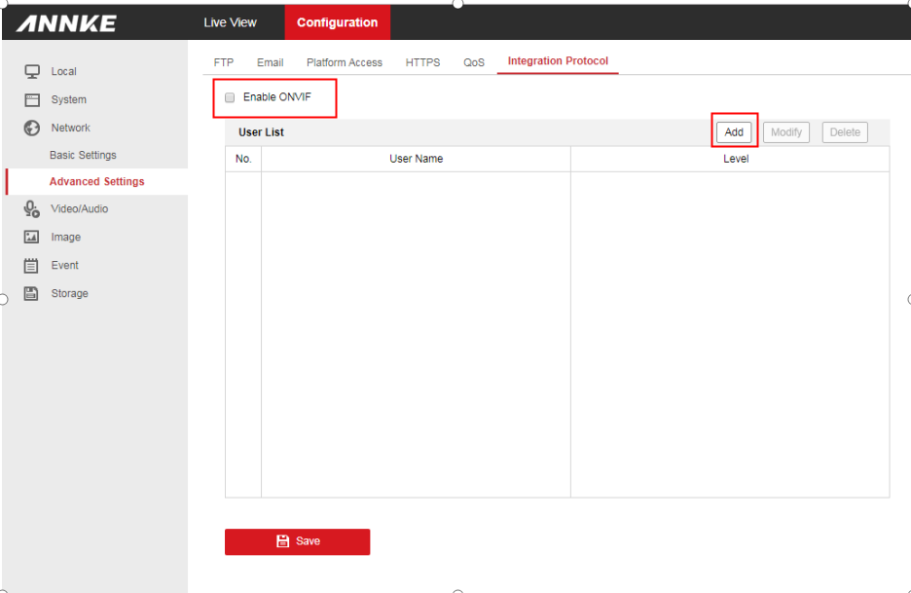This screenshot has height=593, width=911.
Task: Save the integration protocol settings
Action: pyautogui.click(x=298, y=541)
